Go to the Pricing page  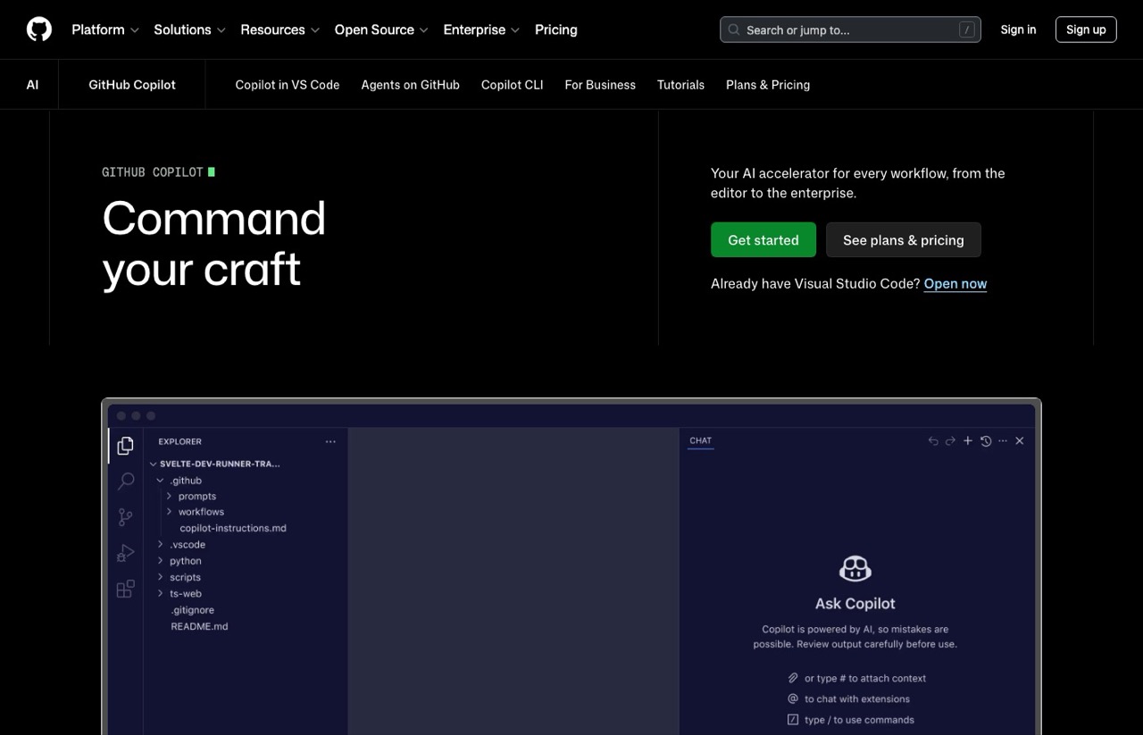(555, 29)
